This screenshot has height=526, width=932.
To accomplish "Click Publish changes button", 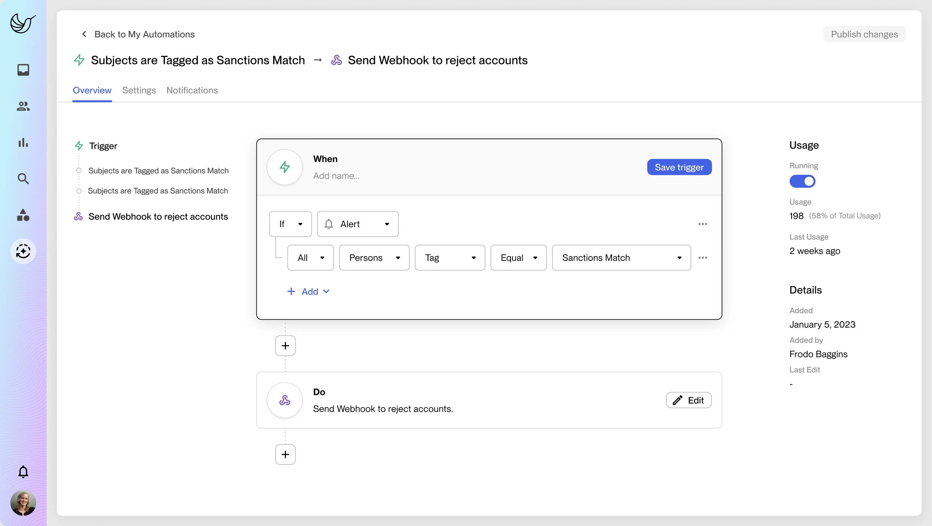I will pos(864,34).
